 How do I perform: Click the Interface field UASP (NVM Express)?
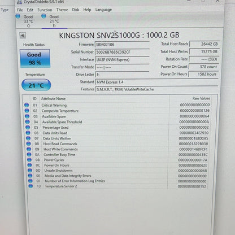(122, 60)
